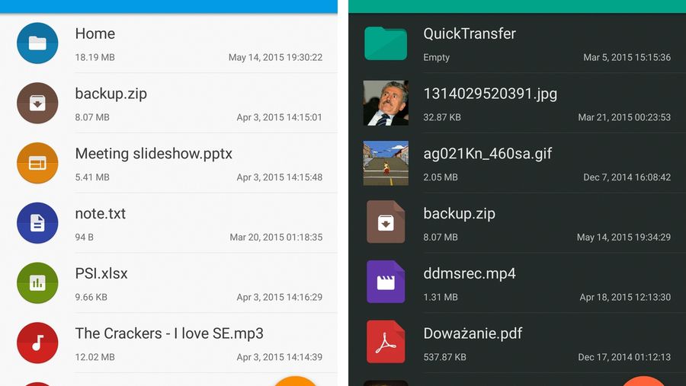
Task: Tap the brown archive icon for backup.zip in dark panel
Action: (x=386, y=222)
